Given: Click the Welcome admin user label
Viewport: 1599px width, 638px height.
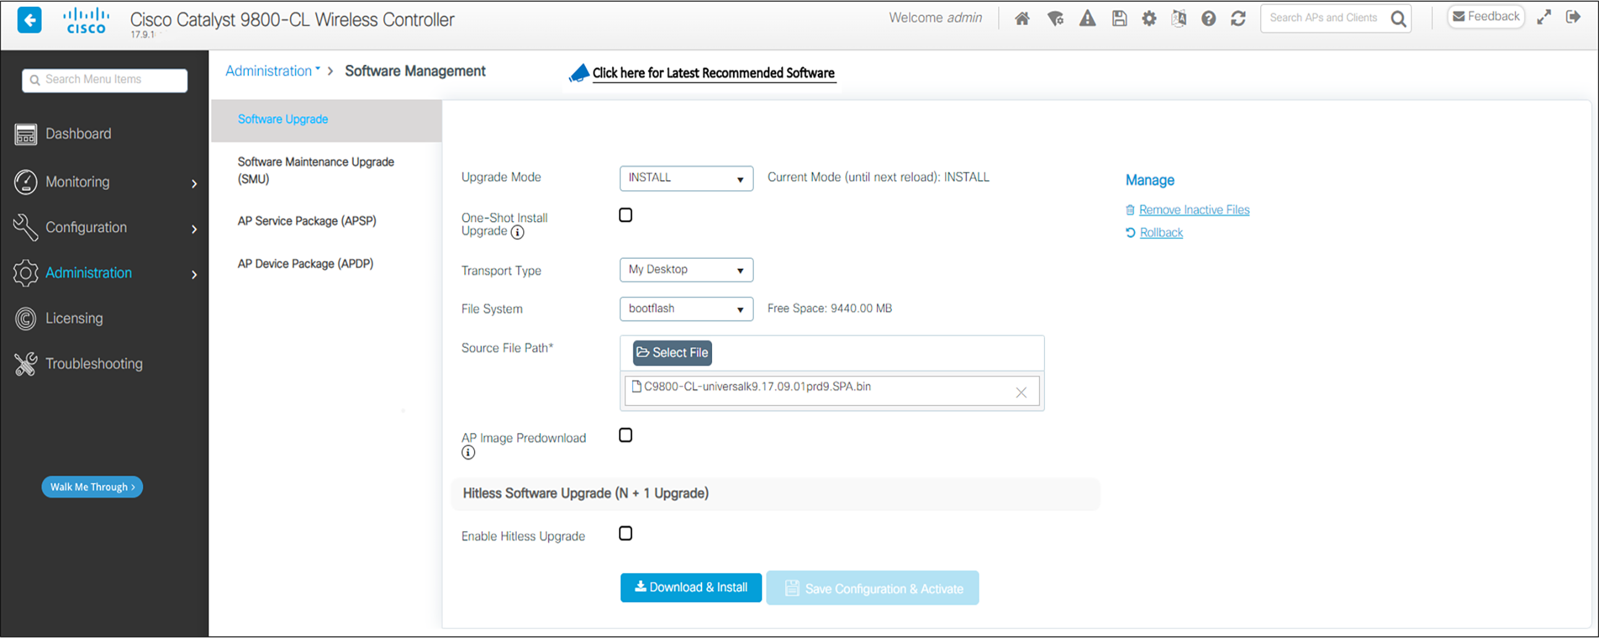Looking at the screenshot, I should tap(935, 18).
